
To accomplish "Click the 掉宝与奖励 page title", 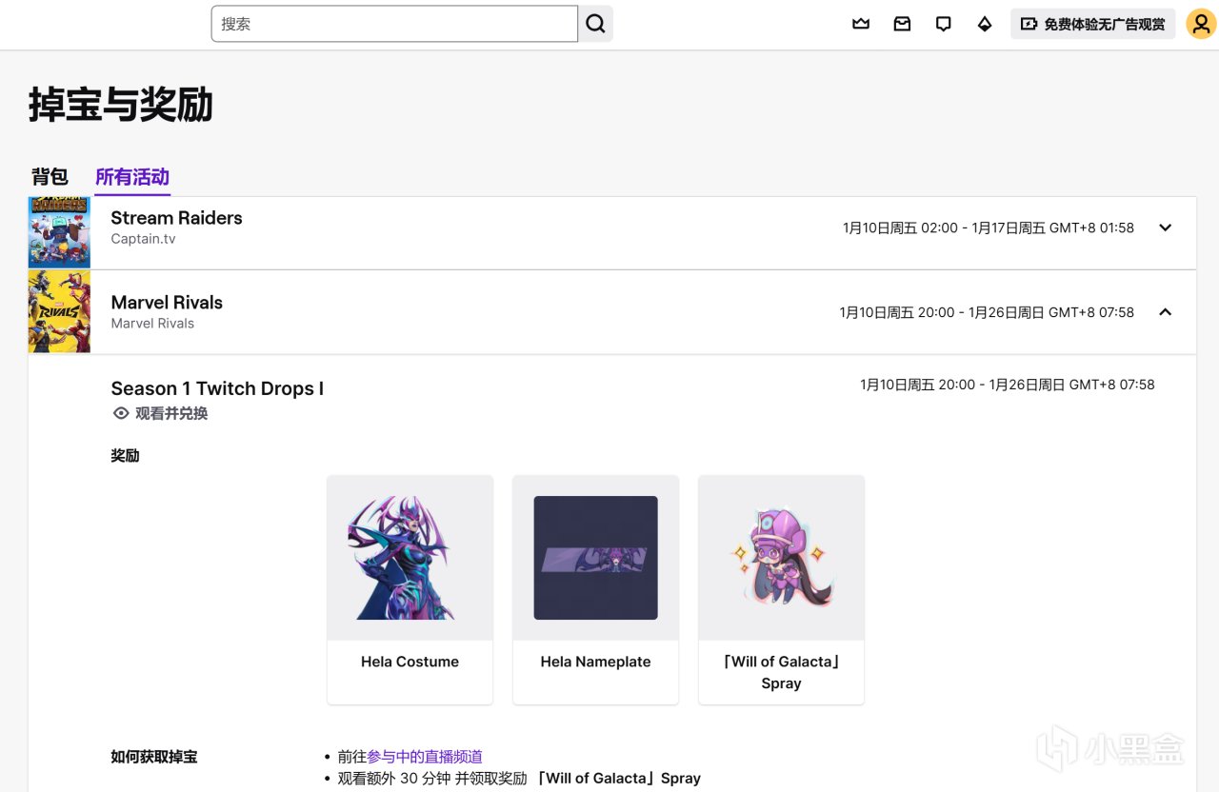I will click(x=121, y=105).
